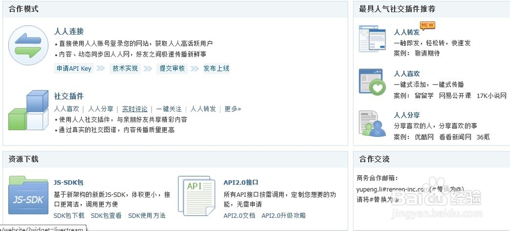This screenshot has width=510, height=231.
Task: Open the 人人连接 heading link
Action: pyautogui.click(x=69, y=32)
